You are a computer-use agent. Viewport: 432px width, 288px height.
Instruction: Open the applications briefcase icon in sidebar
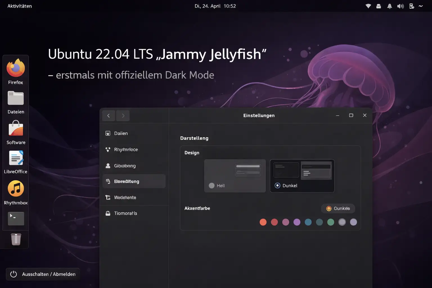tap(108, 213)
